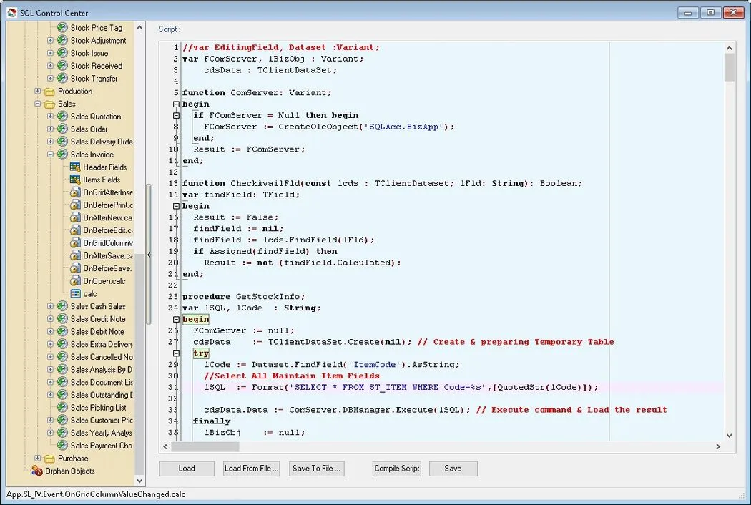Click script editor vertical scrollbar thumb
The image size is (751, 505).
[729, 67]
